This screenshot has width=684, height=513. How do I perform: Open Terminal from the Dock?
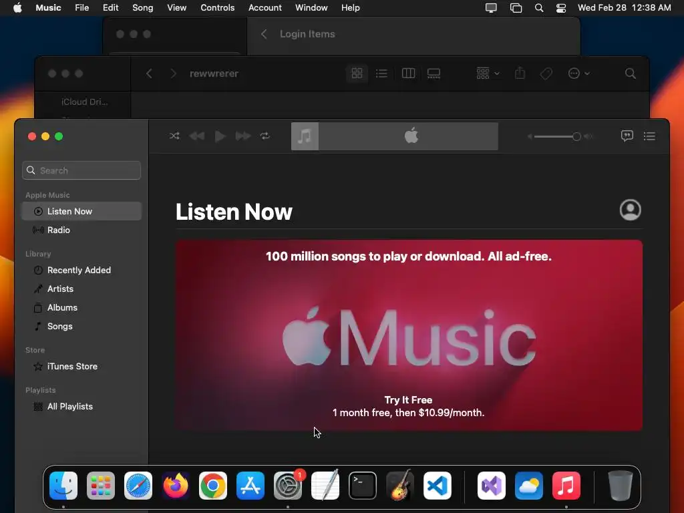(x=363, y=486)
